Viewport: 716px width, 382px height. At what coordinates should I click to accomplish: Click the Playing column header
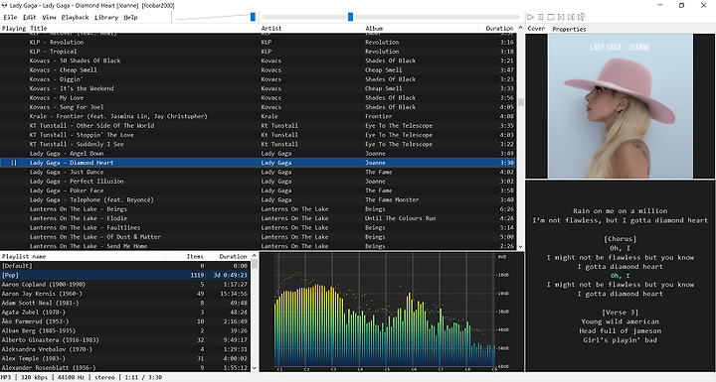pos(14,28)
